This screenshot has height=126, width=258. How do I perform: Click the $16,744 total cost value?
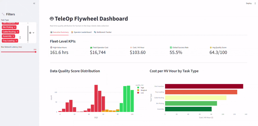[98, 52]
